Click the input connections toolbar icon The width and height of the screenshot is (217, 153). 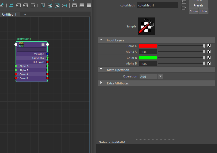click(x=18, y=5)
